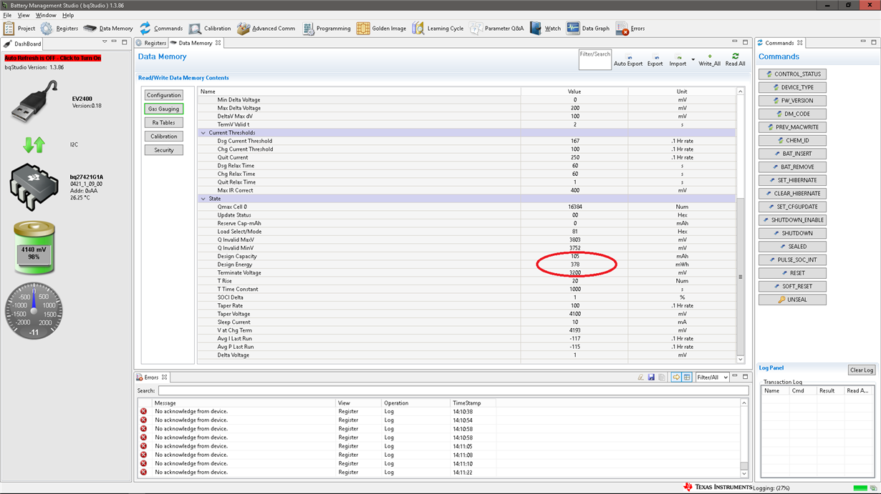
Task: Click the green I2C arrows icon
Action: (x=34, y=144)
